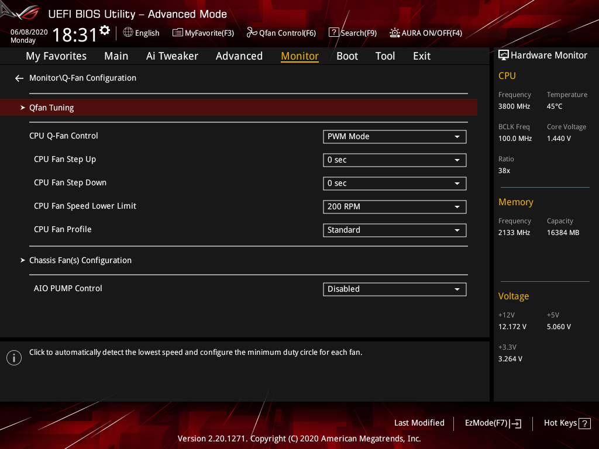Click the Qfan Control(F6) label
This screenshot has height=449, width=599.
click(x=287, y=33)
